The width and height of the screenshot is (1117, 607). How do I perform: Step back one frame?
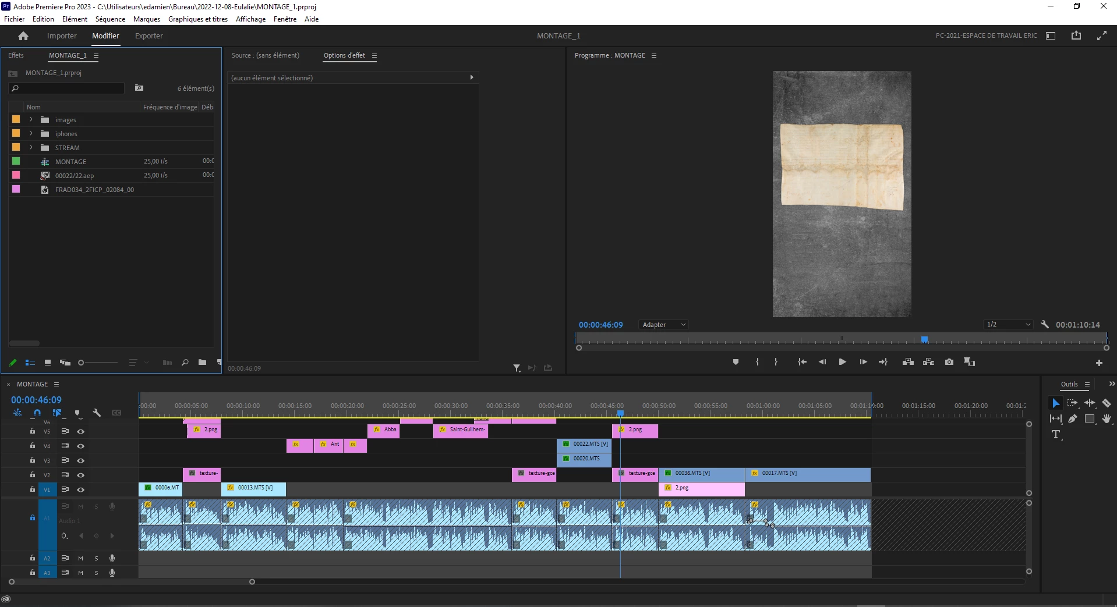pos(822,362)
